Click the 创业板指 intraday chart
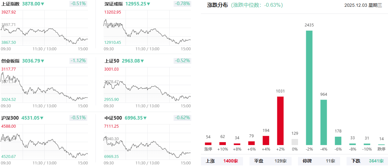 (x=44, y=86)
